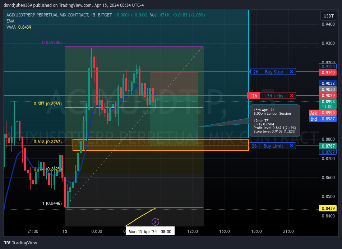This screenshot has width=342, height=249.
Task: Click the 03:00 time axis label
Action: [97, 231]
